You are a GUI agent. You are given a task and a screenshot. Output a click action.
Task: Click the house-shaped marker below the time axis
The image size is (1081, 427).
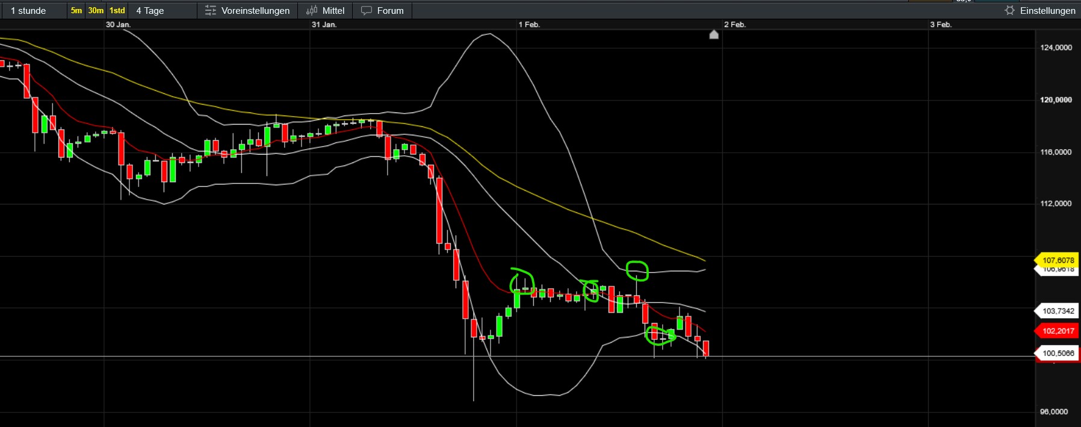tap(714, 34)
